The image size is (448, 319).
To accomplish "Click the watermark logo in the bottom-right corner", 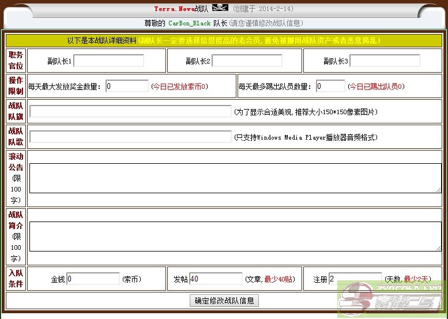I will [392, 300].
